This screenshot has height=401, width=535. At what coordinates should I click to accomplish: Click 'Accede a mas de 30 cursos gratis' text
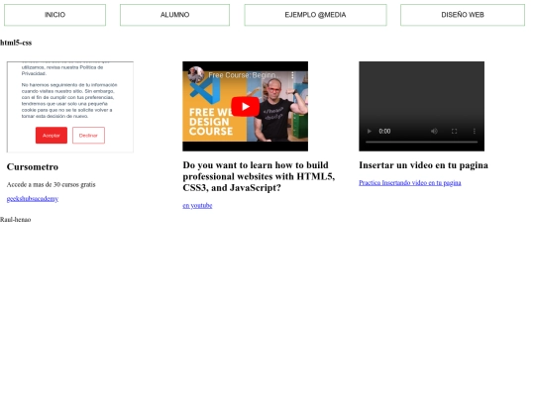click(51, 184)
